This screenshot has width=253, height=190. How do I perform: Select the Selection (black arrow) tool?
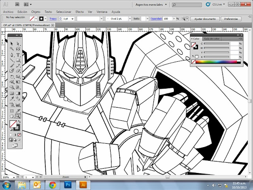coord(11,44)
